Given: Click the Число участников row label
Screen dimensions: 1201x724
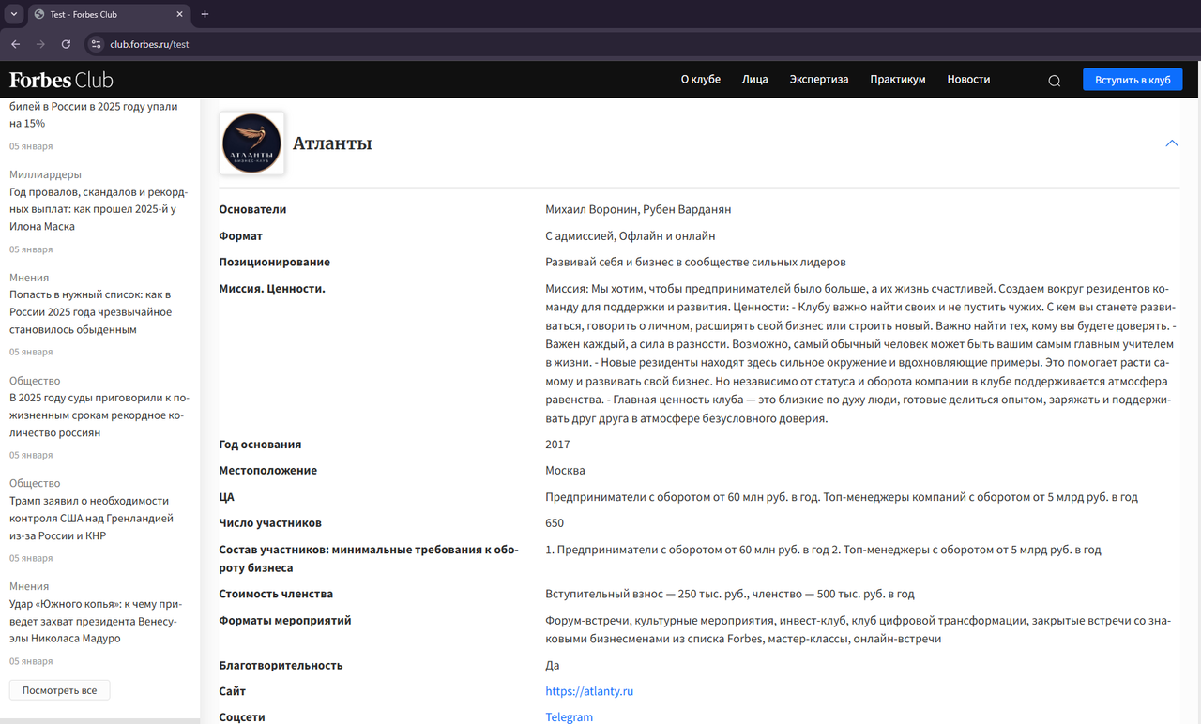Looking at the screenshot, I should point(270,522).
